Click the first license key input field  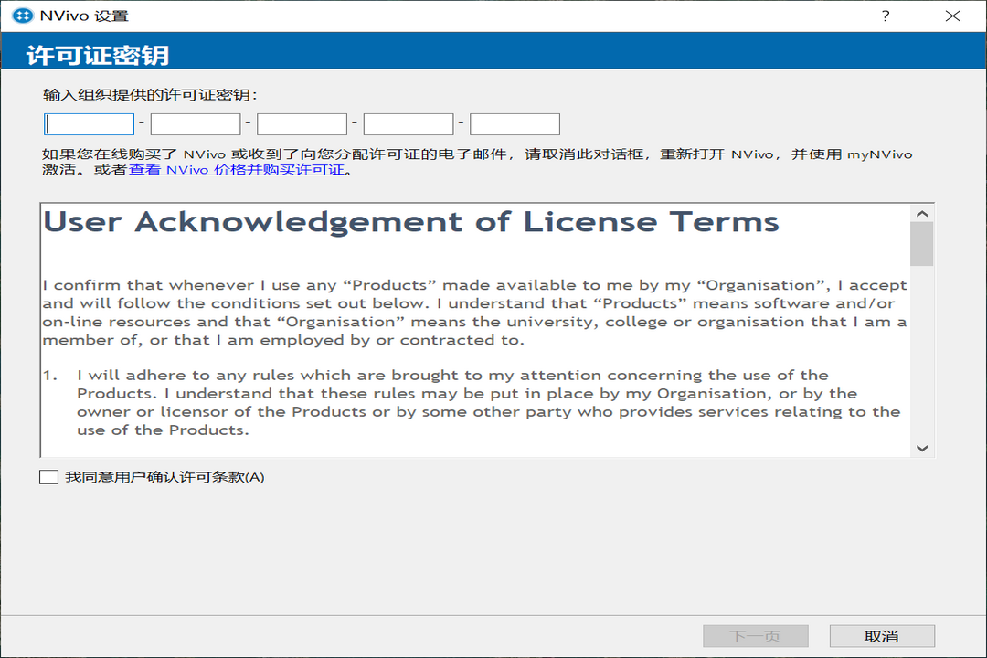(89, 123)
